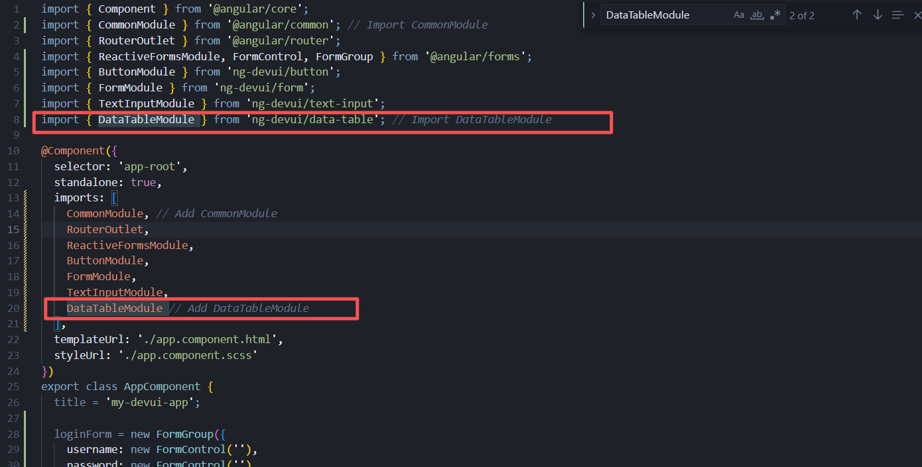Click './app.component.scss' style path

(x=188, y=355)
